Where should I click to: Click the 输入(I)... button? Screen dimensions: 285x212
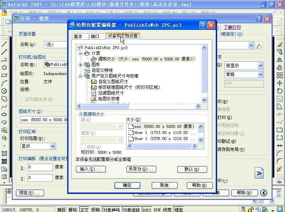(x=91, y=169)
